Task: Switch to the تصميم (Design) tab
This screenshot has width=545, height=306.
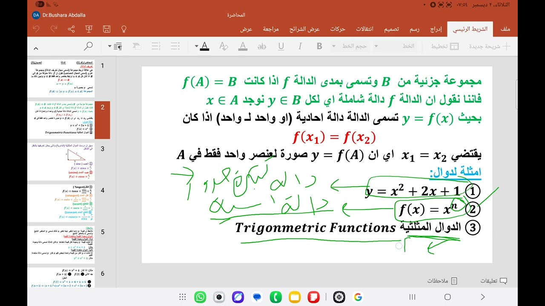Action: pos(392,29)
